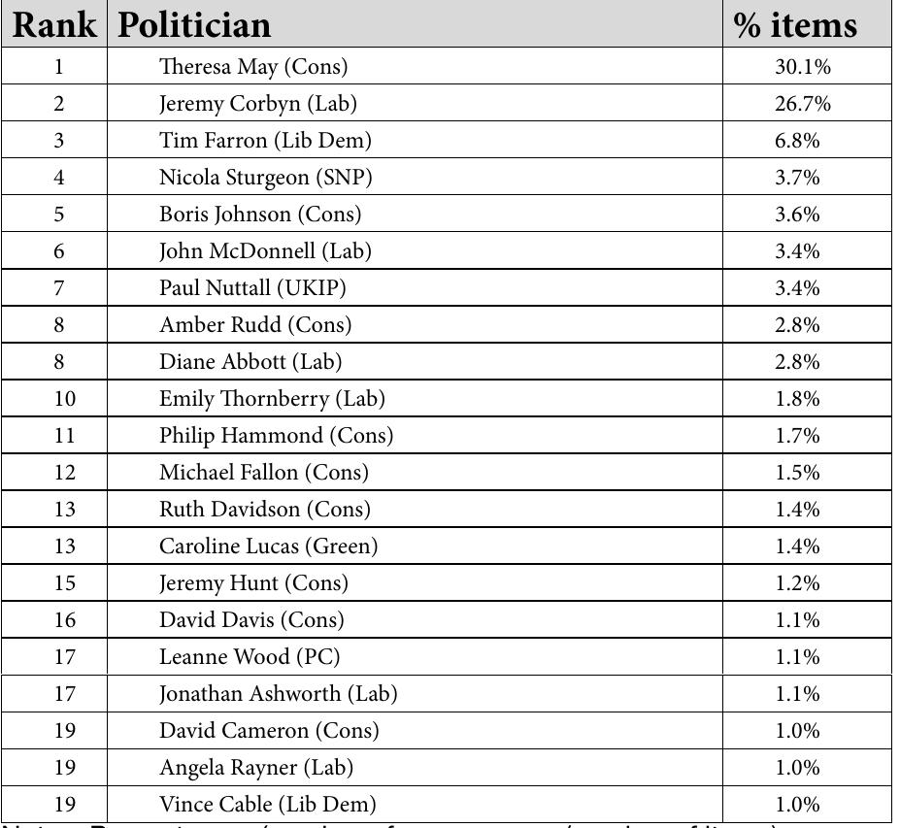Click the % items column header

pyautogui.click(x=796, y=25)
